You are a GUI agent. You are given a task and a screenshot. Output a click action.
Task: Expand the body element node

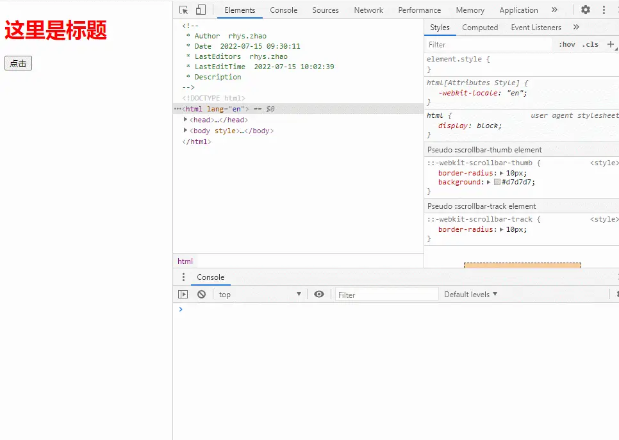coord(186,131)
